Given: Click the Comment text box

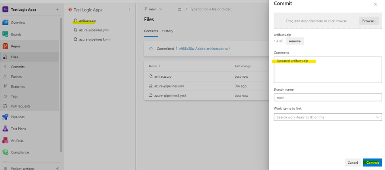Looking at the screenshot, I should (328, 70).
